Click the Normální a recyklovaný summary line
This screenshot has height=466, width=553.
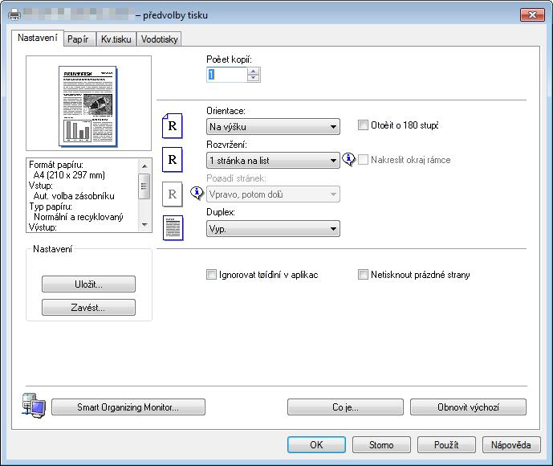(79, 217)
